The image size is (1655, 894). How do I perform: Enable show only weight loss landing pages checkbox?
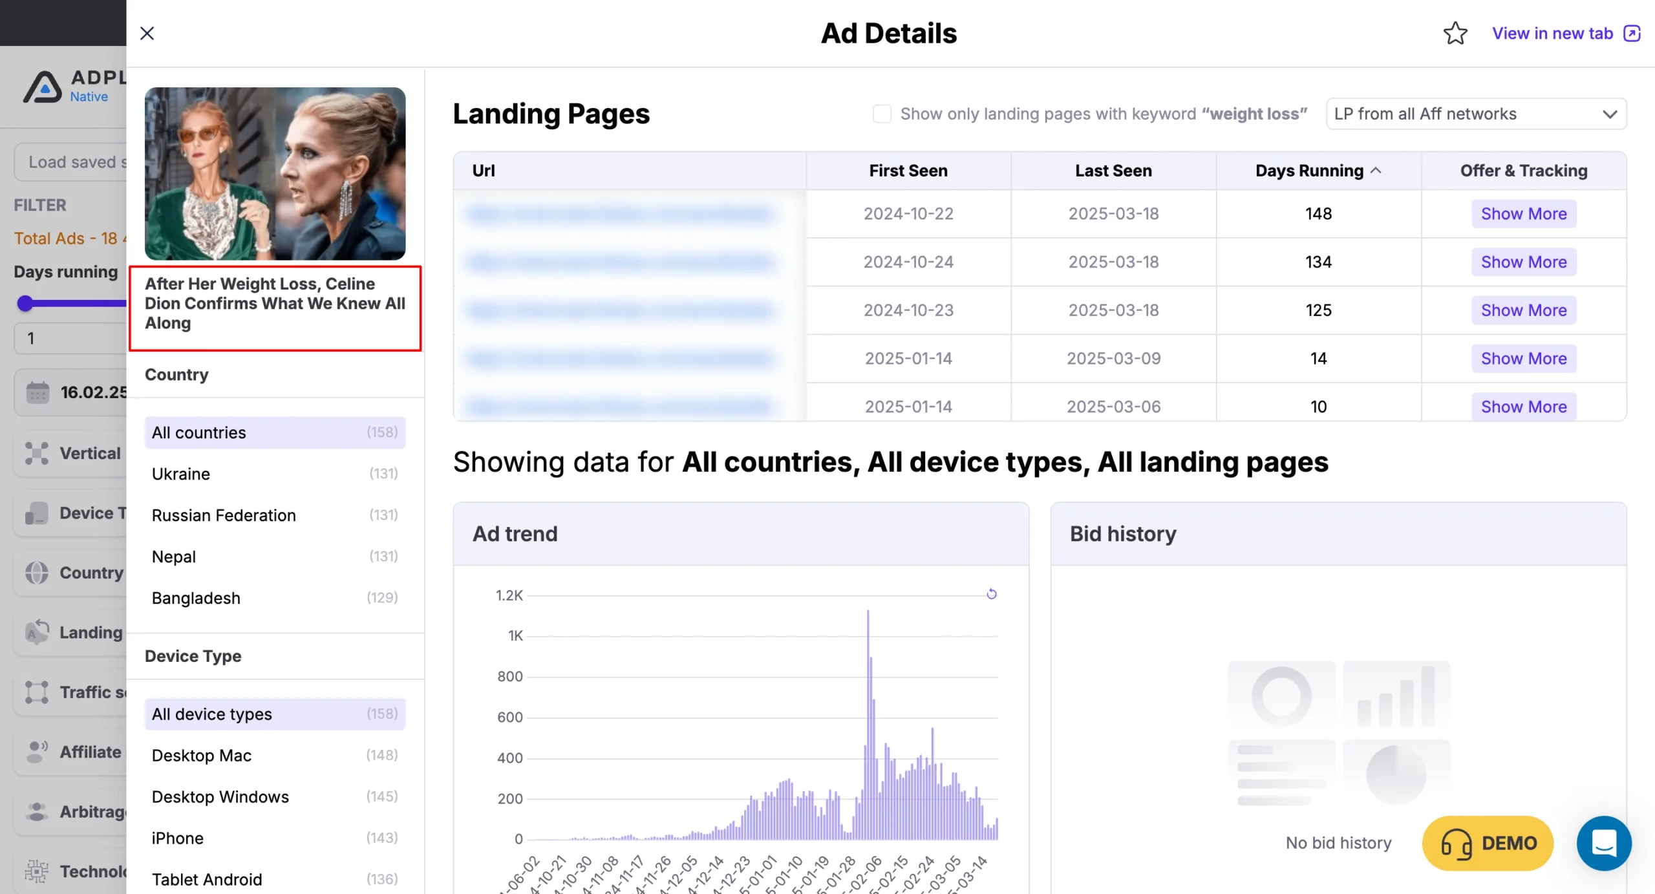882,114
